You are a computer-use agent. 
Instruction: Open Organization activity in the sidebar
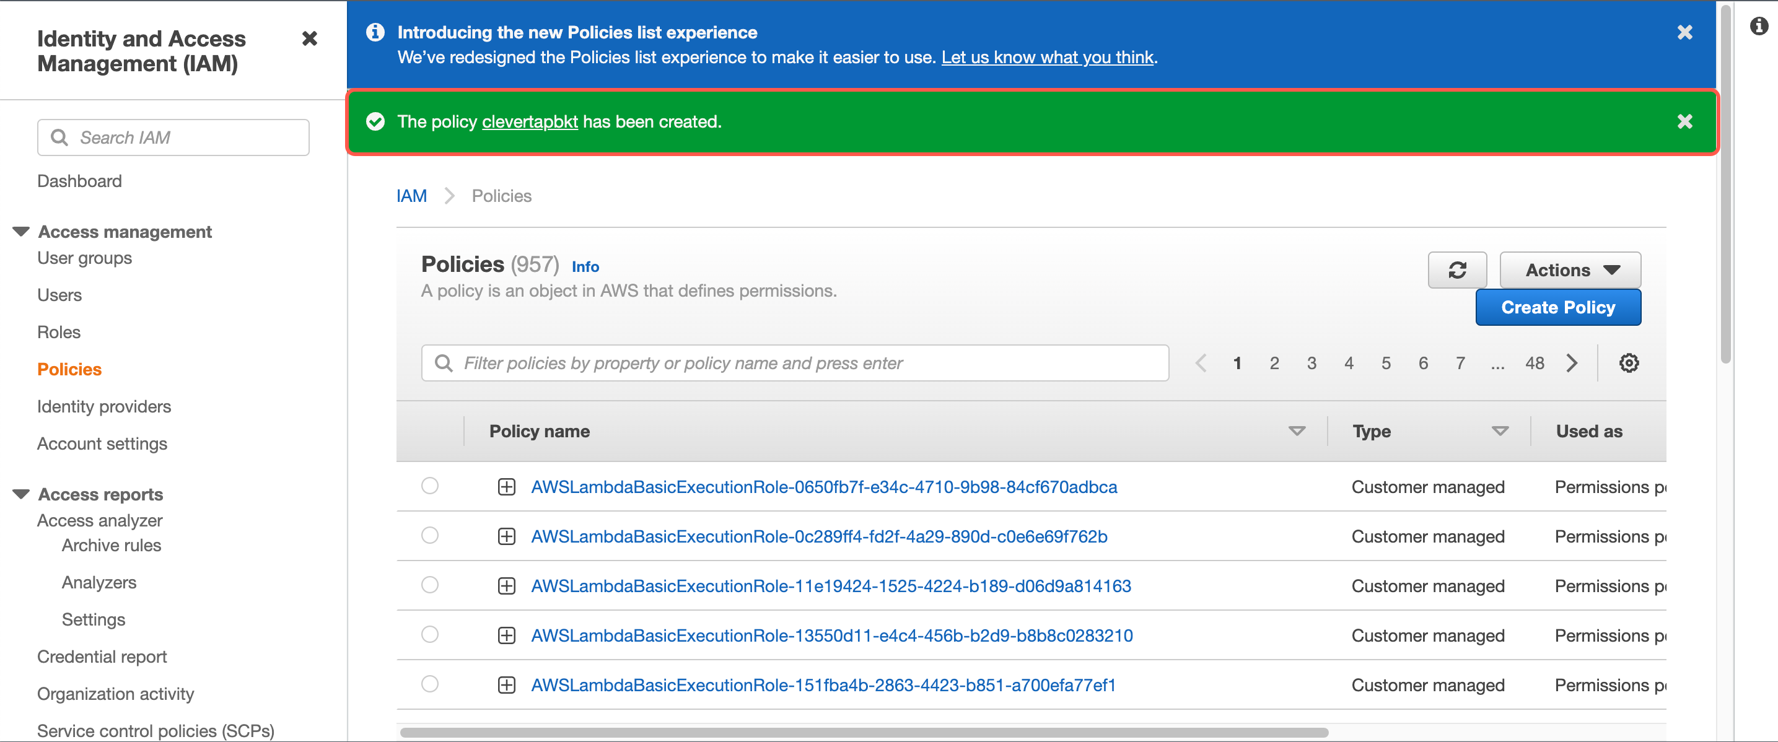tap(115, 694)
